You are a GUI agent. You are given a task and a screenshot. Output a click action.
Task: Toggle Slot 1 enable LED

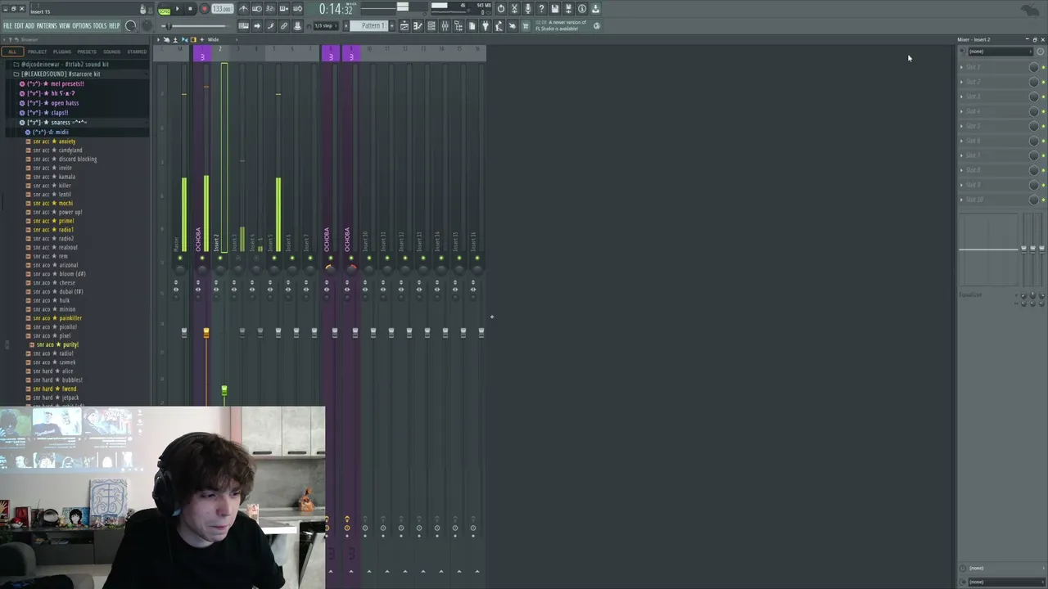pos(1042,67)
